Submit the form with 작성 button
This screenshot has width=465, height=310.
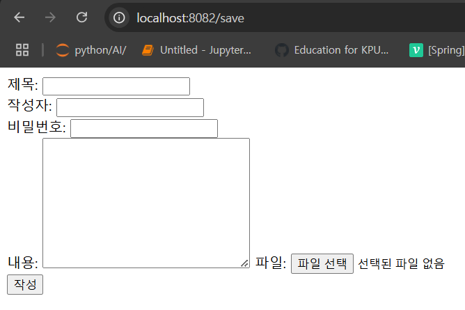click(25, 284)
